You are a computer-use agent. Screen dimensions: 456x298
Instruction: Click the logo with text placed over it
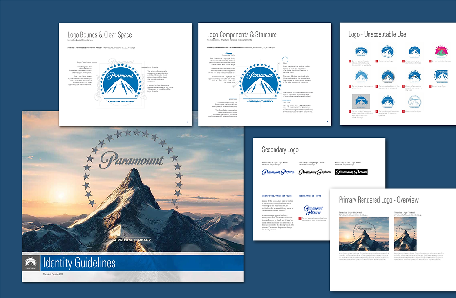pyautogui.click(x=415, y=77)
